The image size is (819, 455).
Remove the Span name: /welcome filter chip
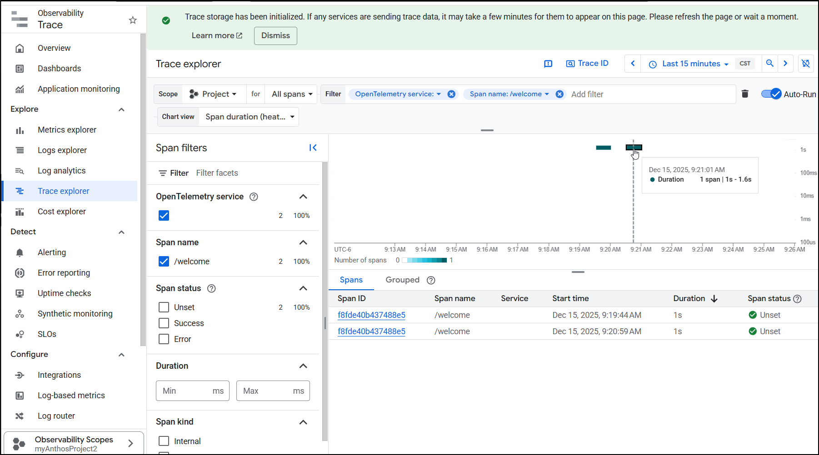coord(559,94)
